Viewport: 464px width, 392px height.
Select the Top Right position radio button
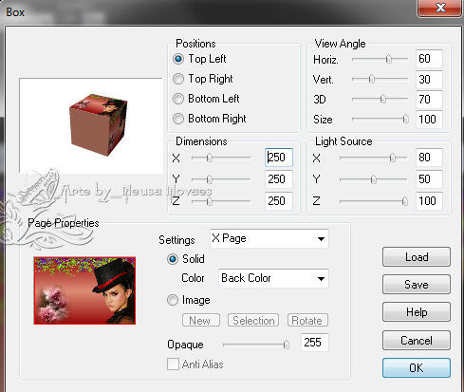pyautogui.click(x=178, y=79)
